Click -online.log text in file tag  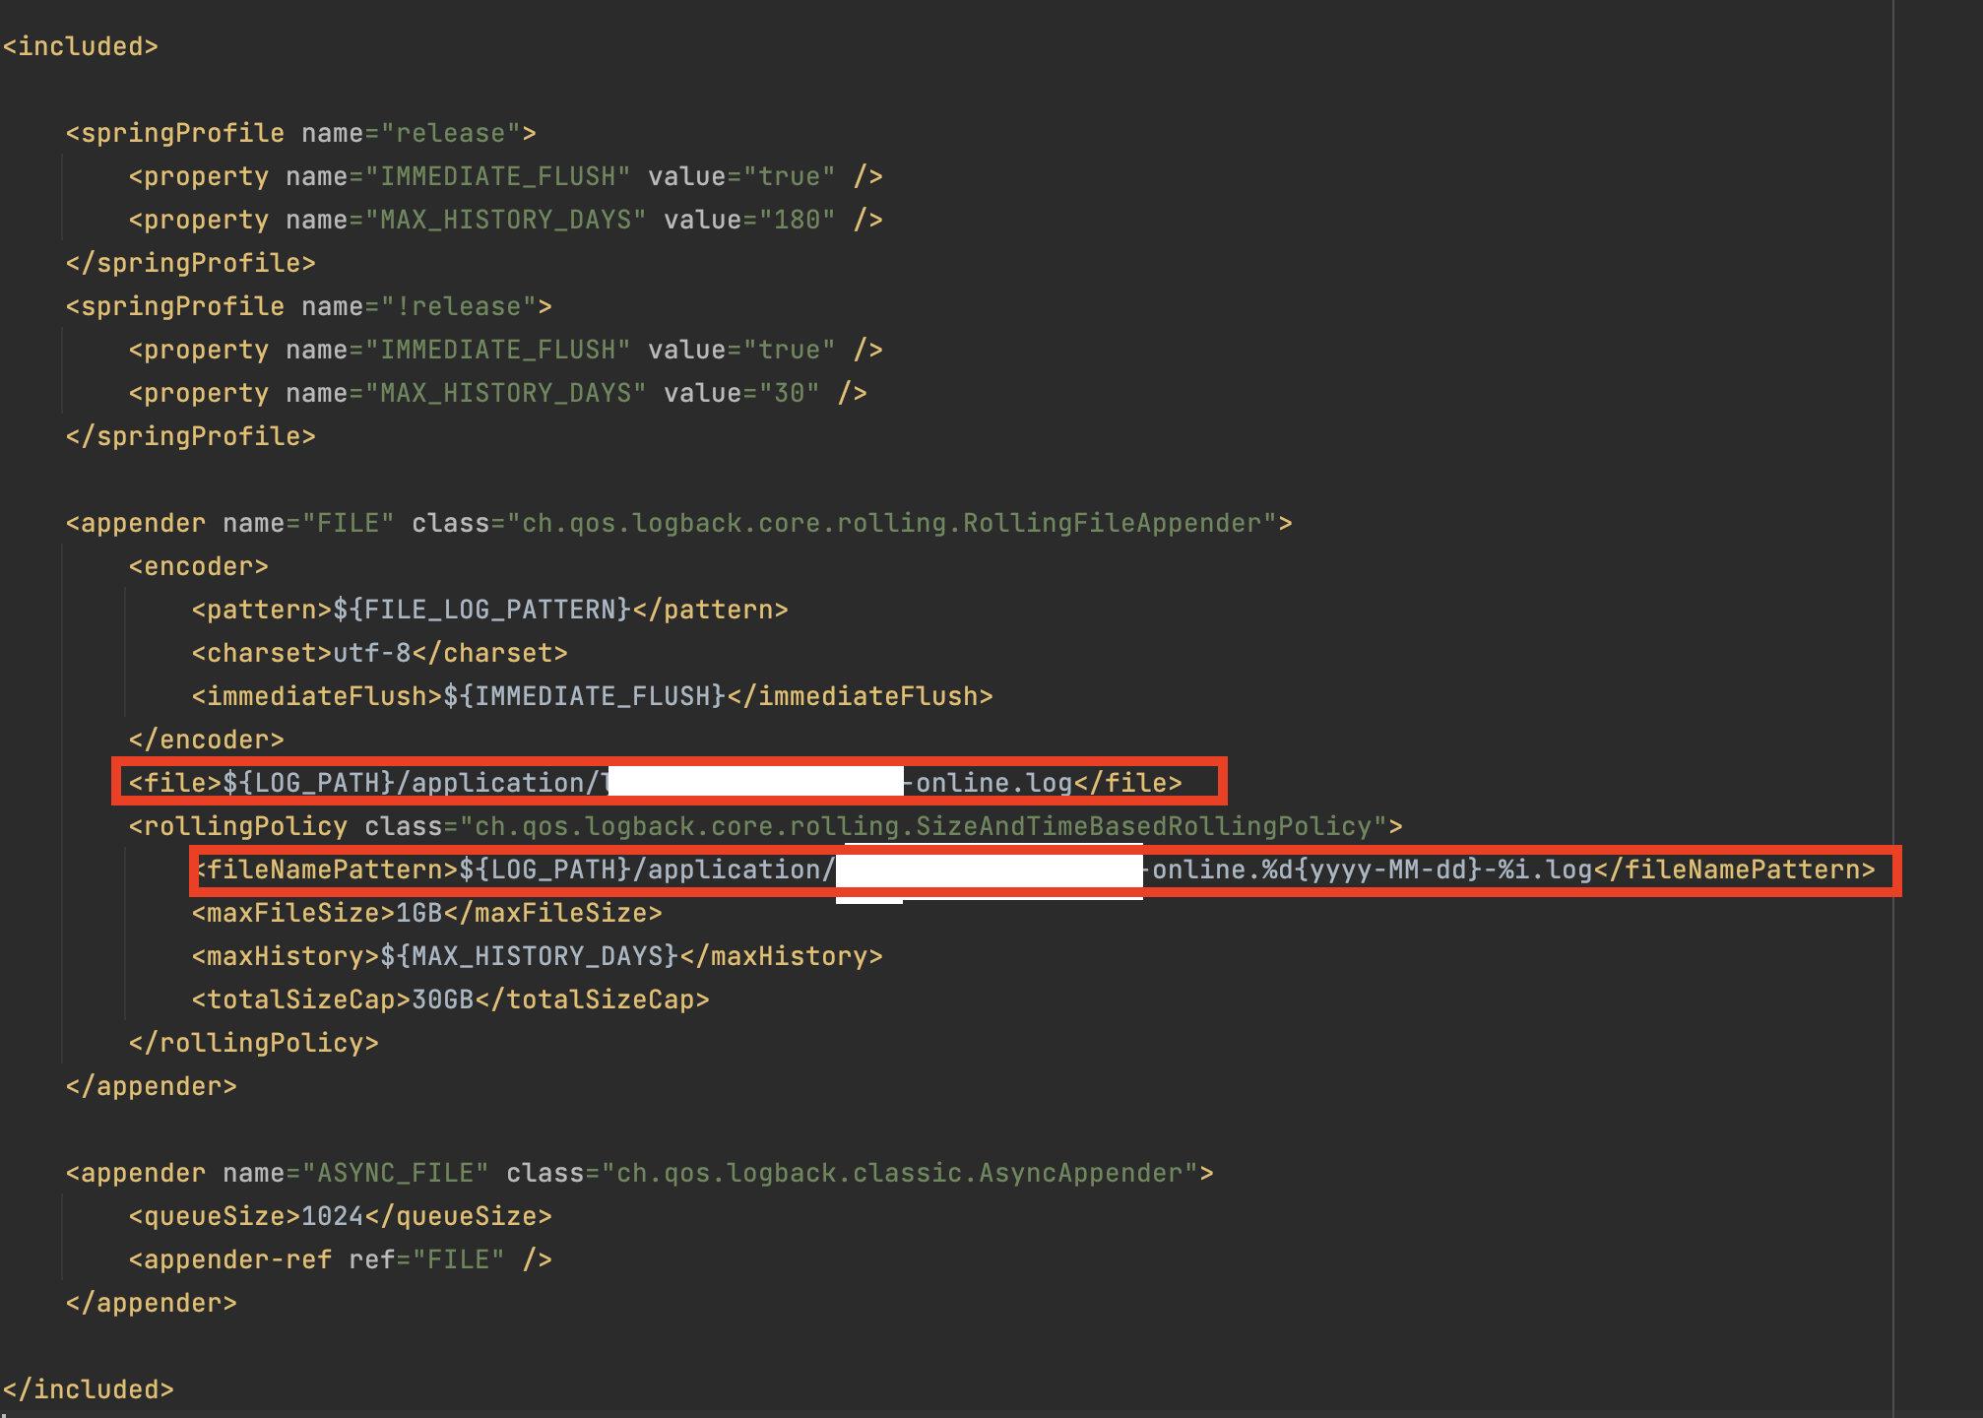990,783
